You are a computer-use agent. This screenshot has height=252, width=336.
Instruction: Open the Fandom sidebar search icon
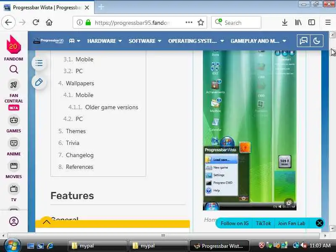(14, 70)
